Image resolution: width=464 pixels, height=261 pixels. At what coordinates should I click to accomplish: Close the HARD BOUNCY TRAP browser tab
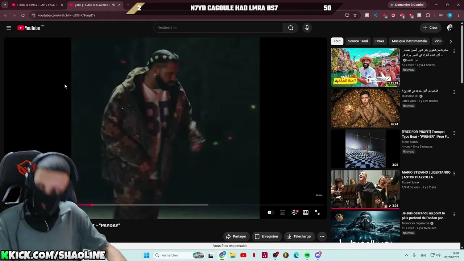click(x=62, y=5)
